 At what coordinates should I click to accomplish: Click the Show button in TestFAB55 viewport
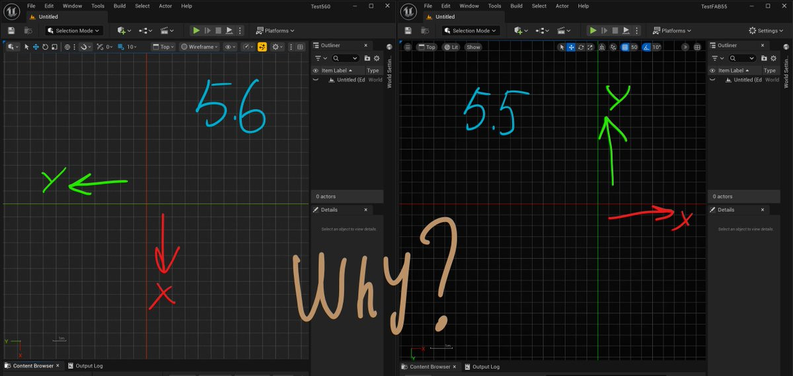coord(473,47)
